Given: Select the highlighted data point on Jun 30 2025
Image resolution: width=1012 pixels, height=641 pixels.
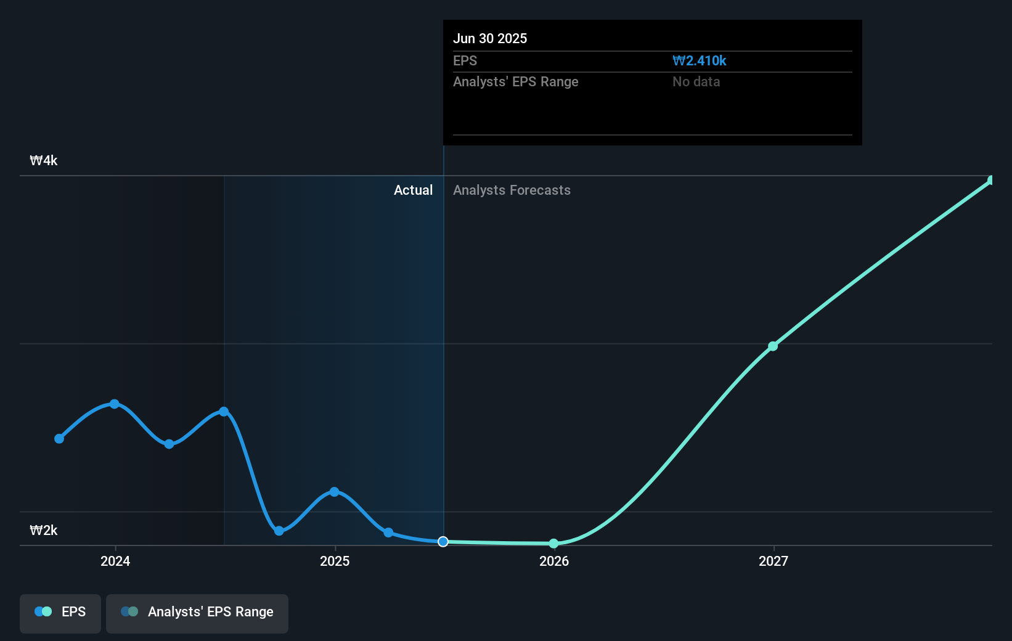Looking at the screenshot, I should click(x=443, y=542).
